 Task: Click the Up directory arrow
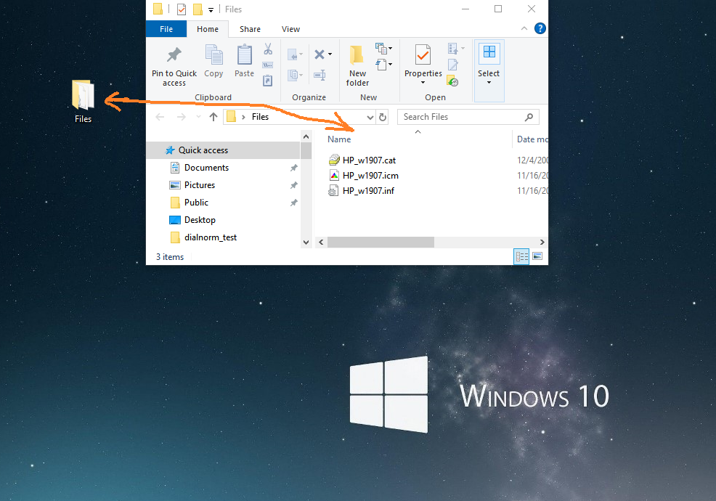point(213,117)
